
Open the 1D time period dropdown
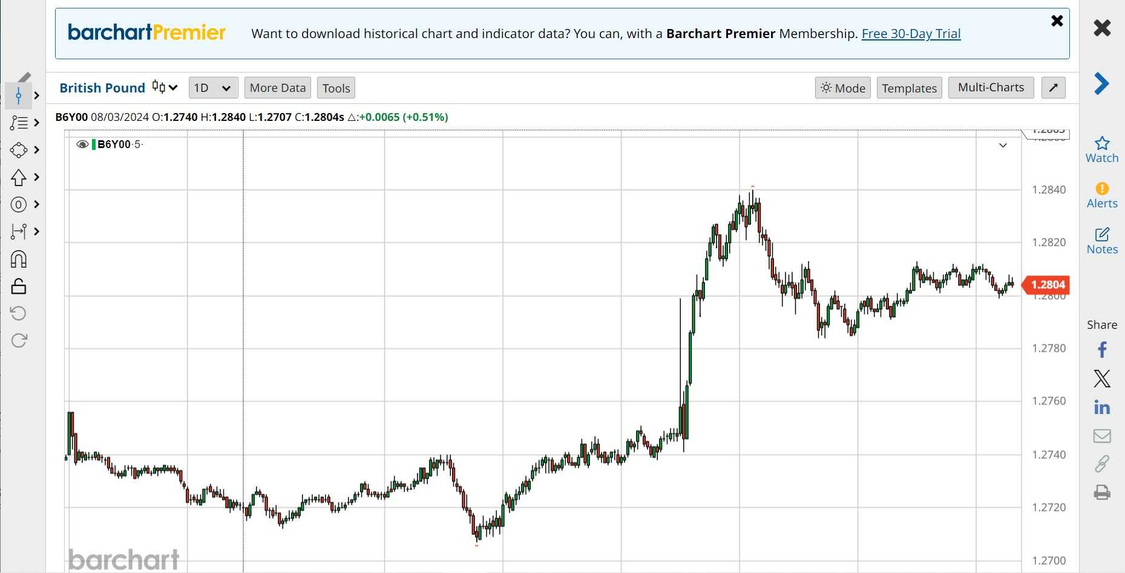tap(212, 88)
